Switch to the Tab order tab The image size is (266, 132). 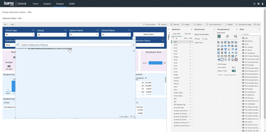[x=188, y=34]
